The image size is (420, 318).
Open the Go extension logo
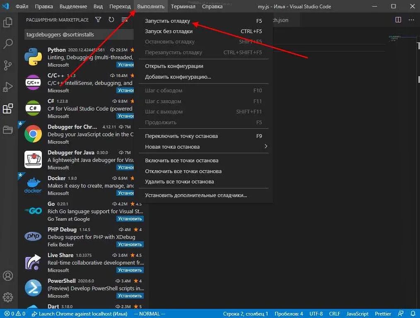click(x=33, y=211)
